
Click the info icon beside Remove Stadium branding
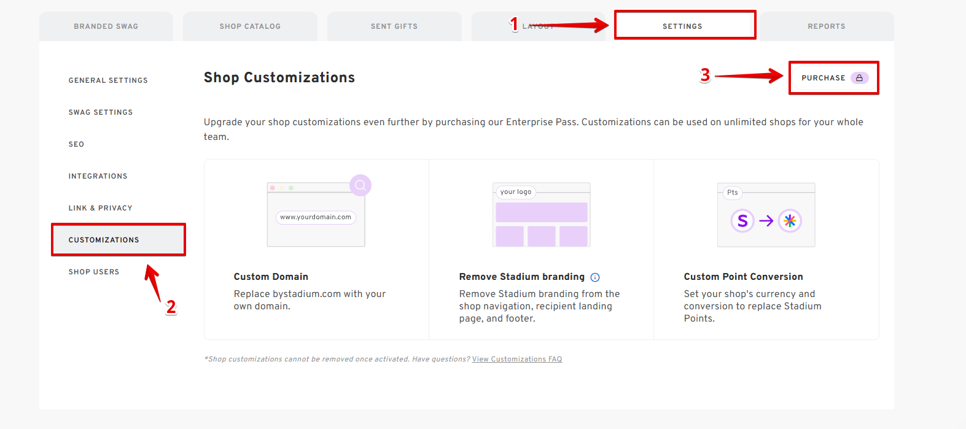point(595,277)
